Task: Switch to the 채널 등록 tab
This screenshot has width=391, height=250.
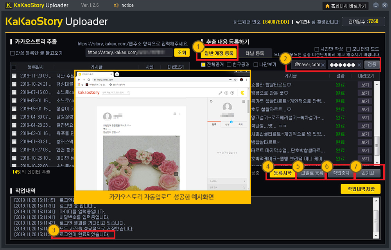Action: (x=255, y=53)
